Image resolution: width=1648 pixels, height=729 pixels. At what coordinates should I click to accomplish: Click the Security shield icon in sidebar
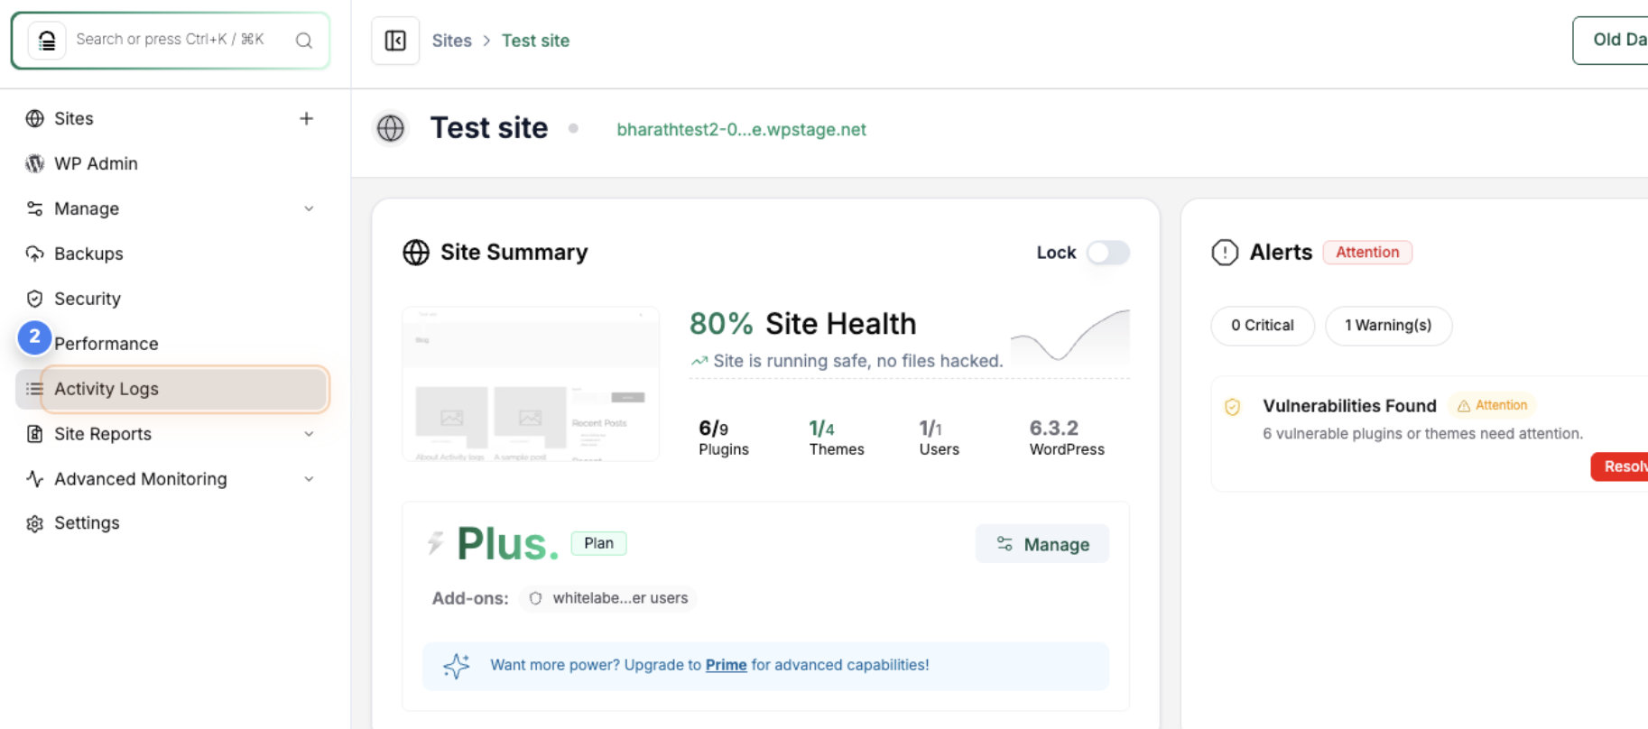click(35, 299)
